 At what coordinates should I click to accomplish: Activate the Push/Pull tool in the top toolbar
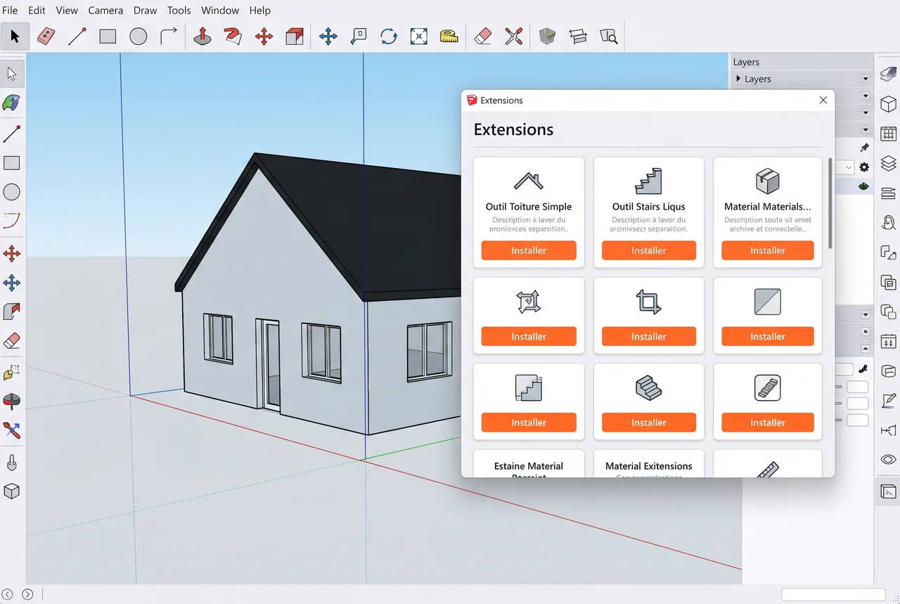pyautogui.click(x=202, y=37)
